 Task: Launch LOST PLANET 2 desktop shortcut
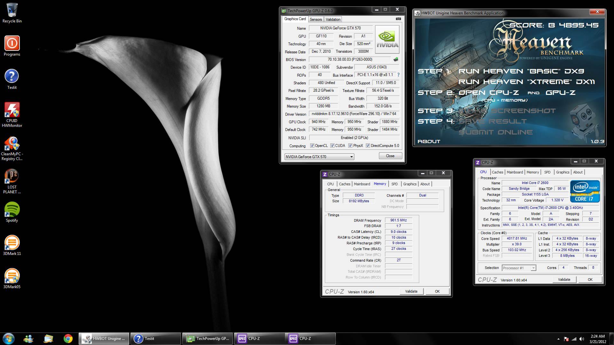[12, 181]
